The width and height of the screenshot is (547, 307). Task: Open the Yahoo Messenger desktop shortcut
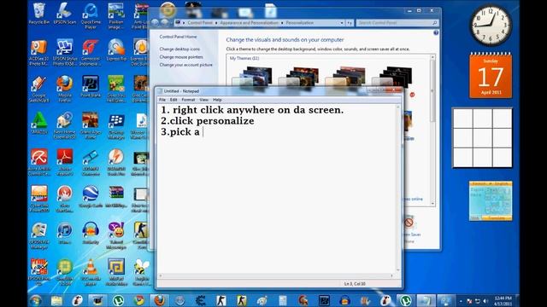pyautogui.click(x=116, y=236)
